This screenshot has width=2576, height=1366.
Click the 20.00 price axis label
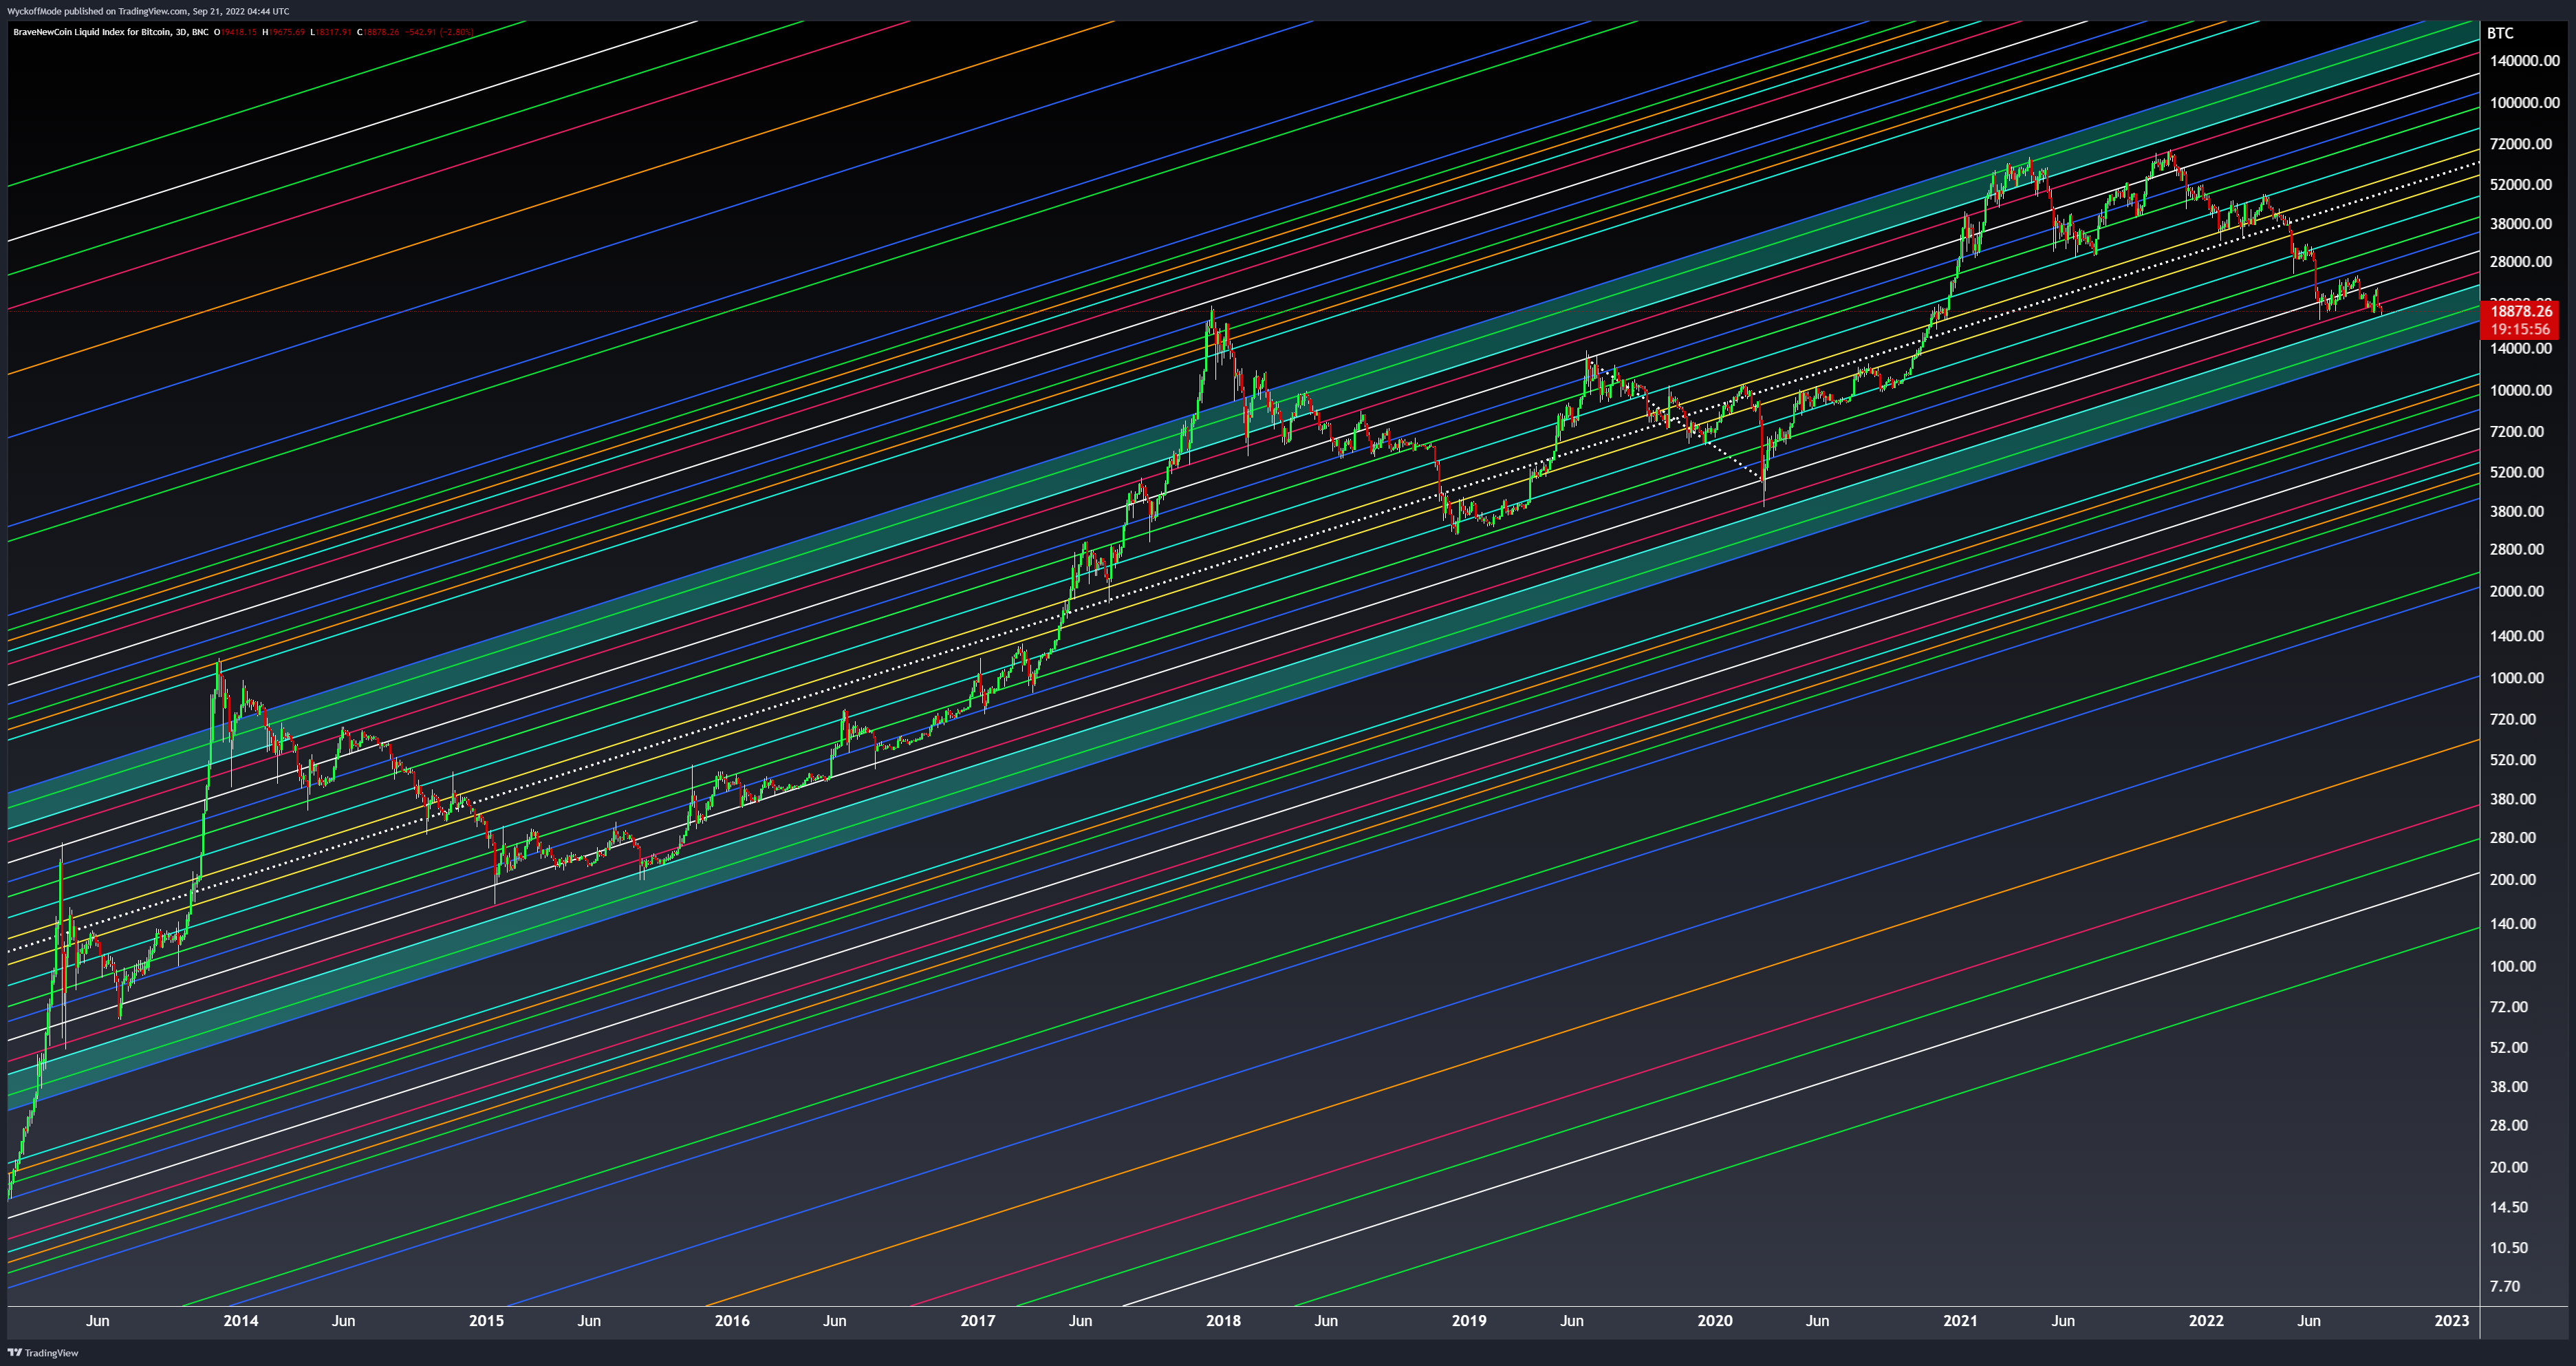[2509, 1167]
